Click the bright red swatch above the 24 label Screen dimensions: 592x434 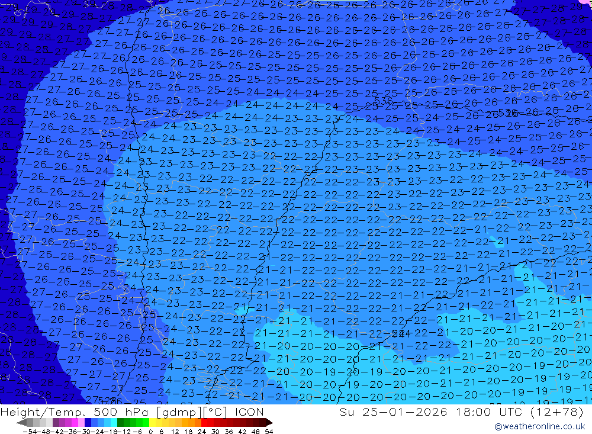coord(204,422)
